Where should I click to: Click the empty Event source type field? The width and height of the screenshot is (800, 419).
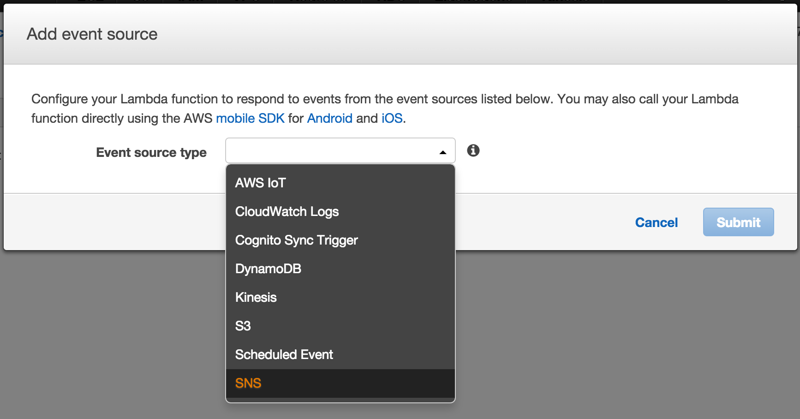330,150
